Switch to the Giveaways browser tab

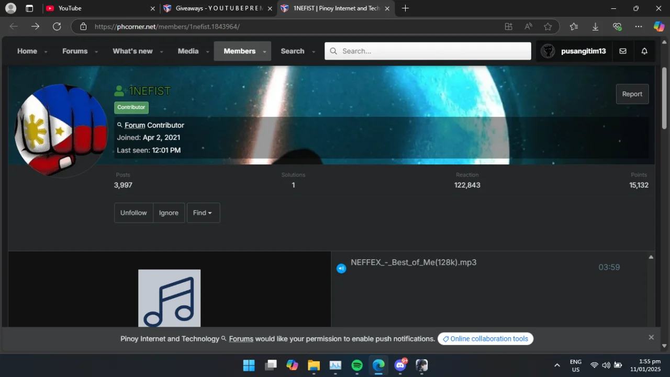[x=218, y=8]
